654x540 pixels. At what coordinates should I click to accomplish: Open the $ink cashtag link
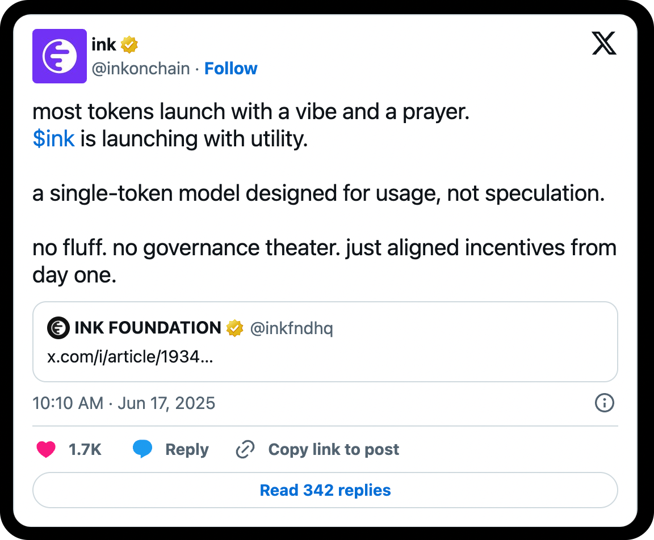pos(54,139)
